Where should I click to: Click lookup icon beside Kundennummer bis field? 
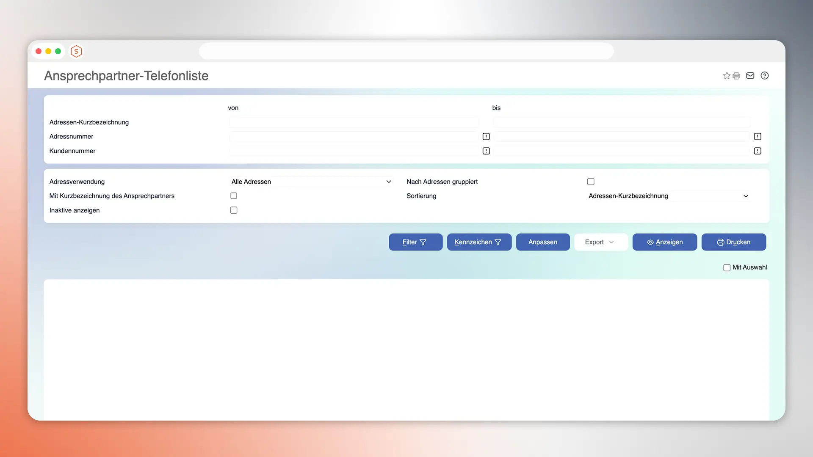(758, 151)
